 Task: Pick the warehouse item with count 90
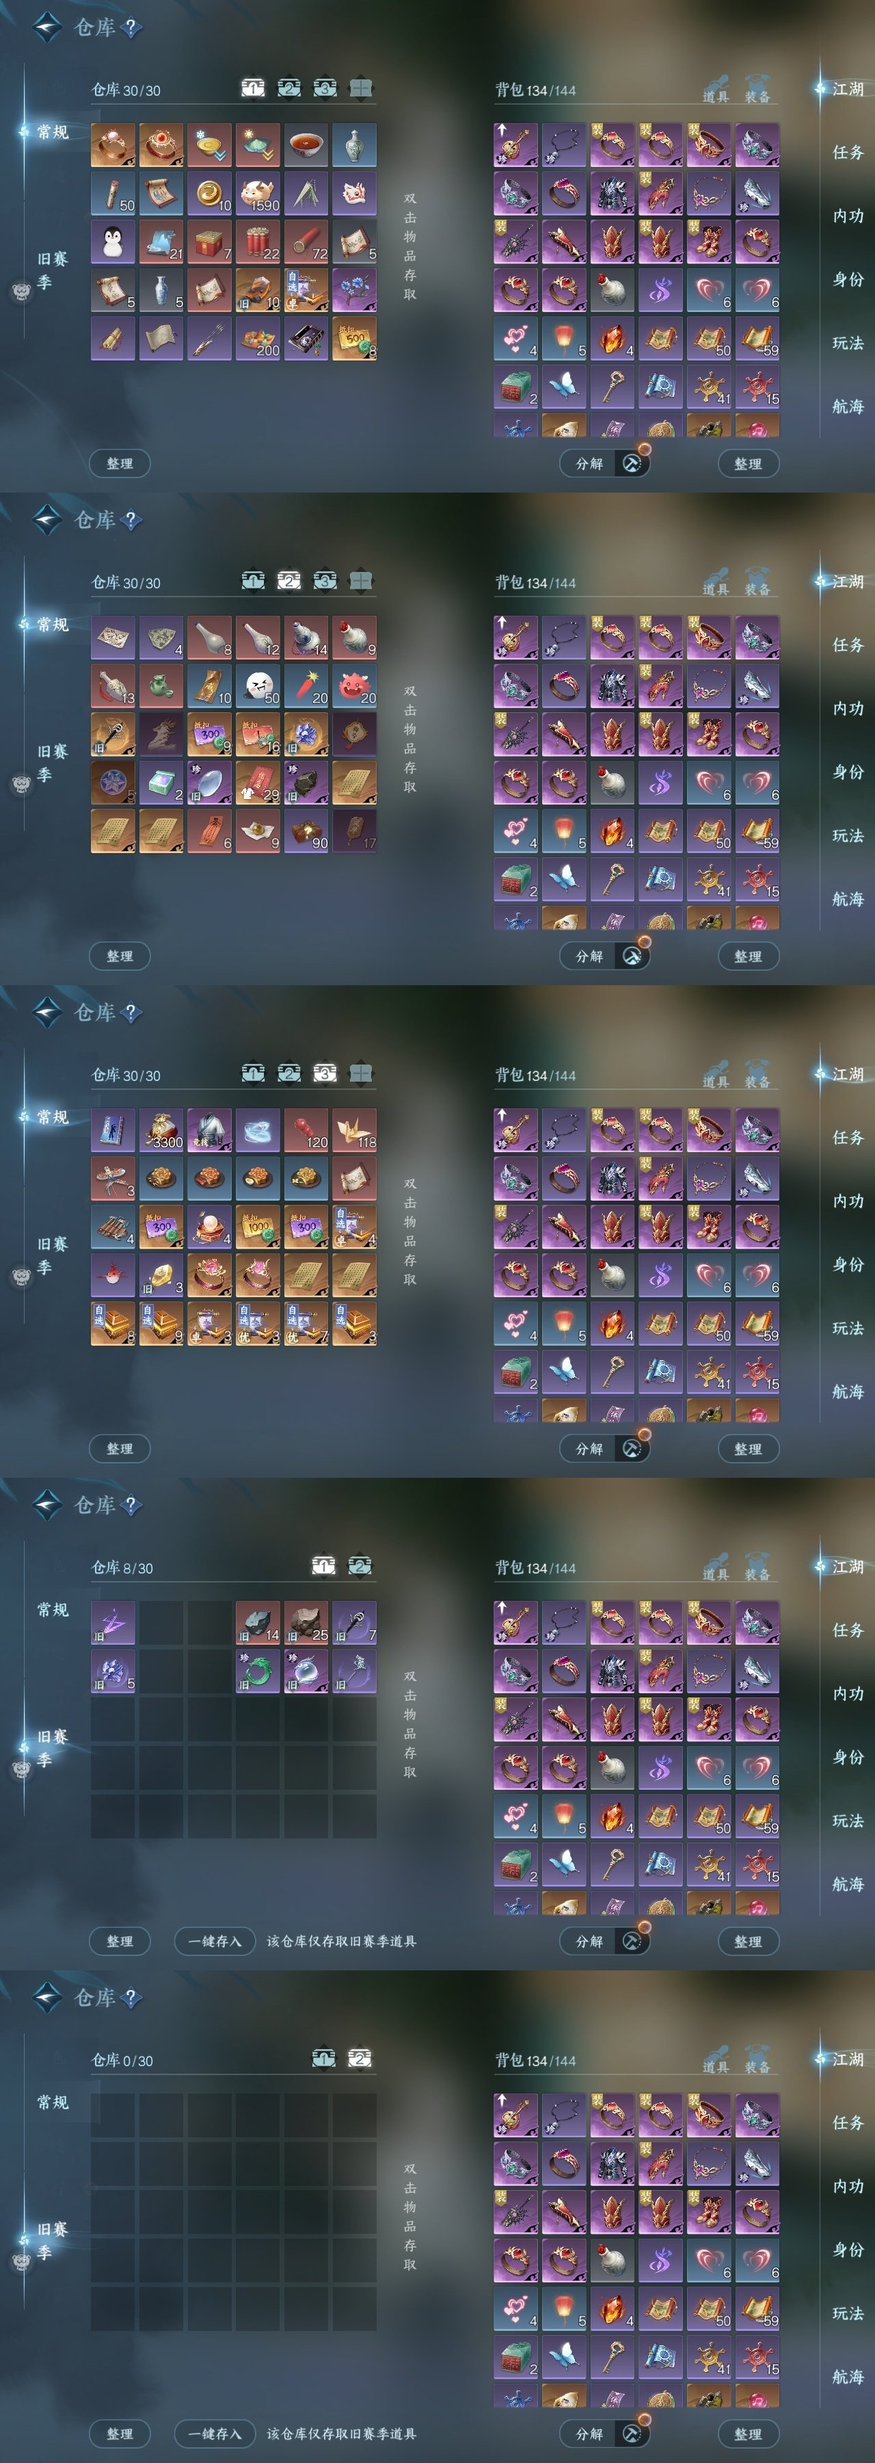(306, 831)
